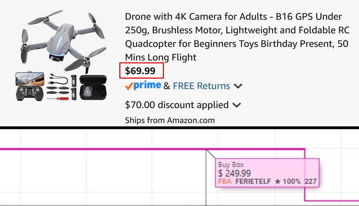Expand the $70.00 discount applied chevron
The width and height of the screenshot is (359, 206).
(x=237, y=105)
